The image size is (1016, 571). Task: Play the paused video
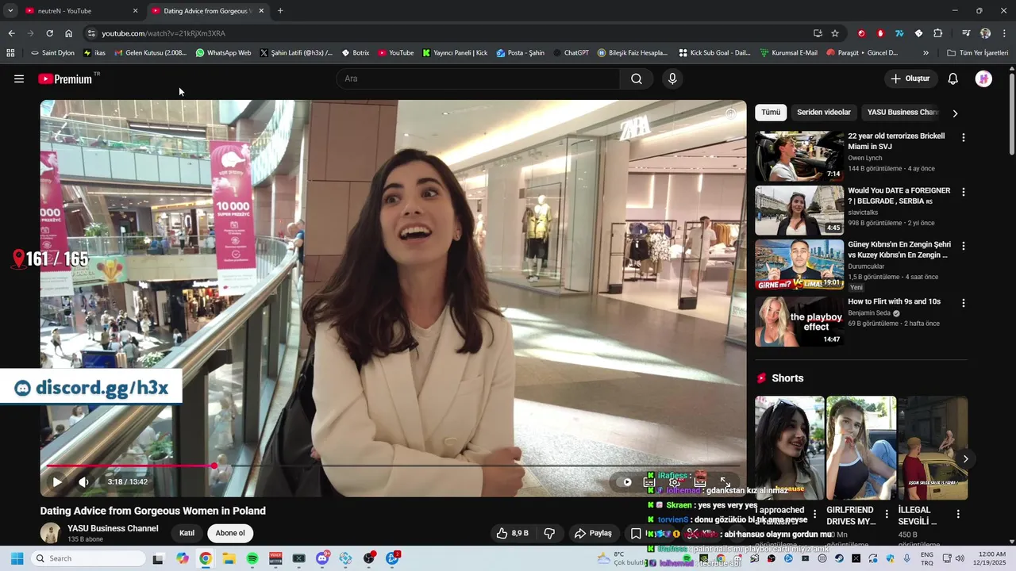(57, 481)
